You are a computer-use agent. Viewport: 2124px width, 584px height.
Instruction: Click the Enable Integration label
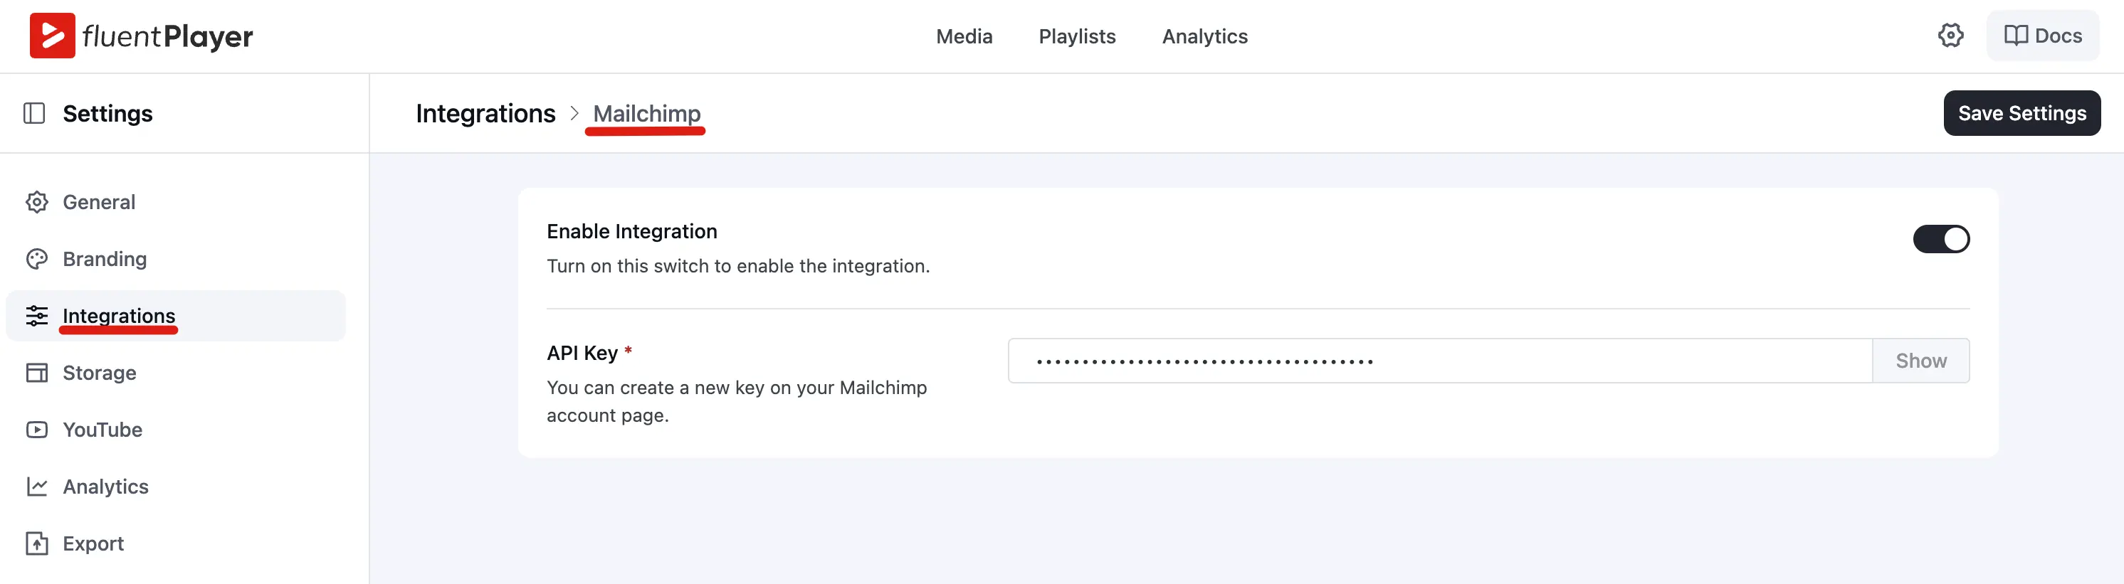631,231
